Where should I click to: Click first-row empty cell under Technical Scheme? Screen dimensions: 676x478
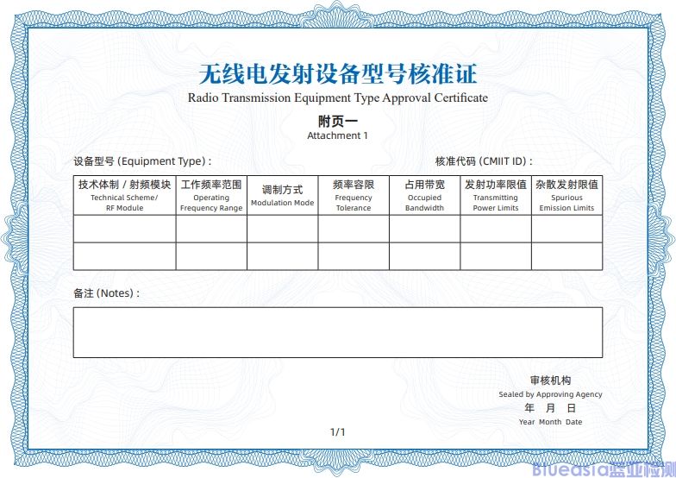click(x=125, y=229)
